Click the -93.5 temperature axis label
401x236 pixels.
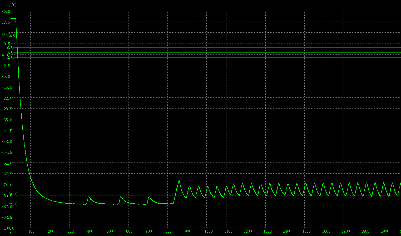click(x=6, y=217)
